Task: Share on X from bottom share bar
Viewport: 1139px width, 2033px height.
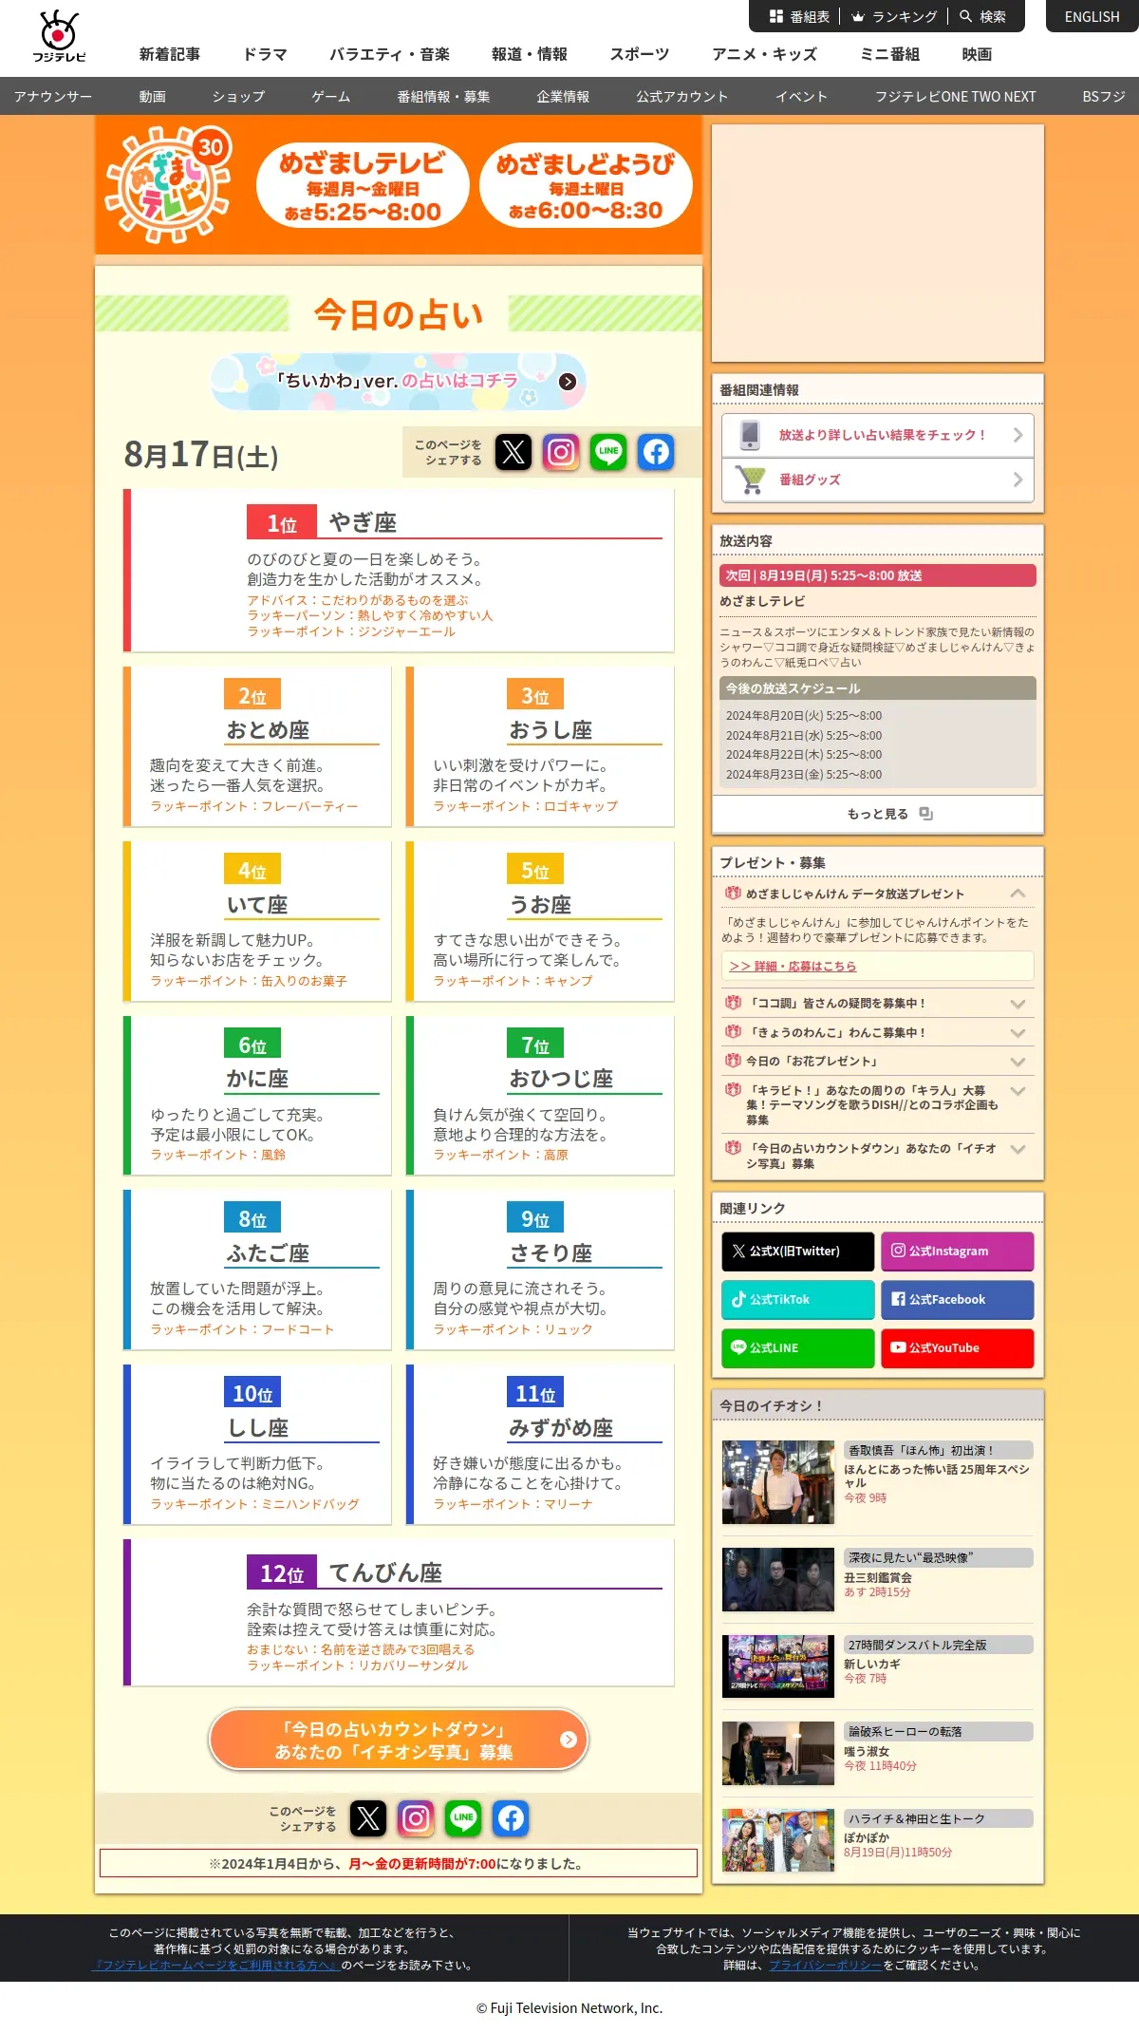Action: pos(368,1818)
